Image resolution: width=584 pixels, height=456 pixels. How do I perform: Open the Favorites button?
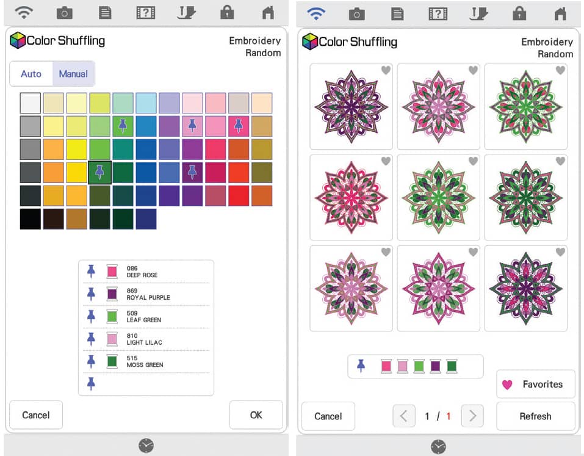(536, 384)
